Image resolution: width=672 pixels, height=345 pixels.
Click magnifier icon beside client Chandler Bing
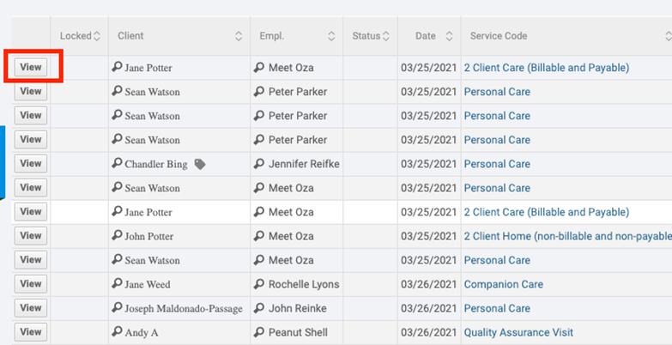tap(118, 164)
